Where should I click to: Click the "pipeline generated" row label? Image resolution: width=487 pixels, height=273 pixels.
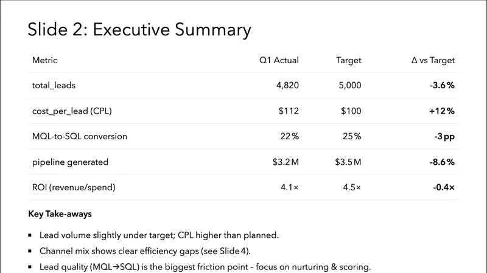(x=70, y=162)
